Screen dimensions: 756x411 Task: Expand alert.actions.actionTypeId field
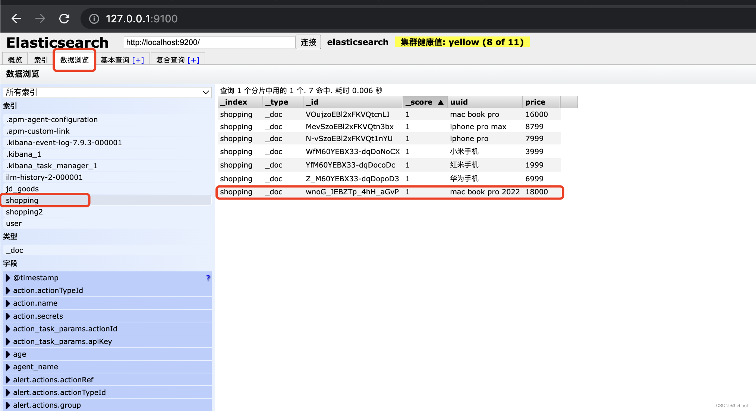8,392
